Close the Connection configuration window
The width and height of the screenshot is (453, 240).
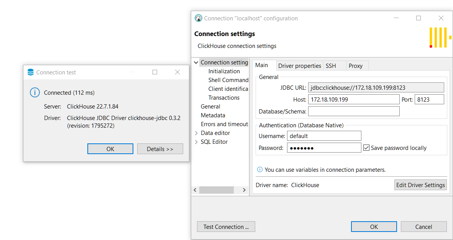point(441,18)
